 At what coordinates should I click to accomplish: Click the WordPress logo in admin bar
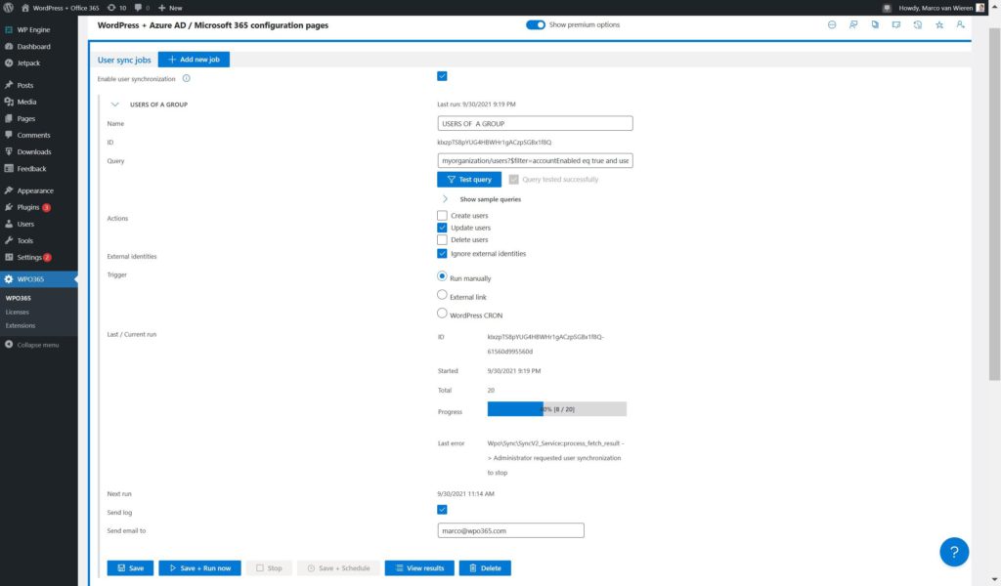click(x=8, y=8)
